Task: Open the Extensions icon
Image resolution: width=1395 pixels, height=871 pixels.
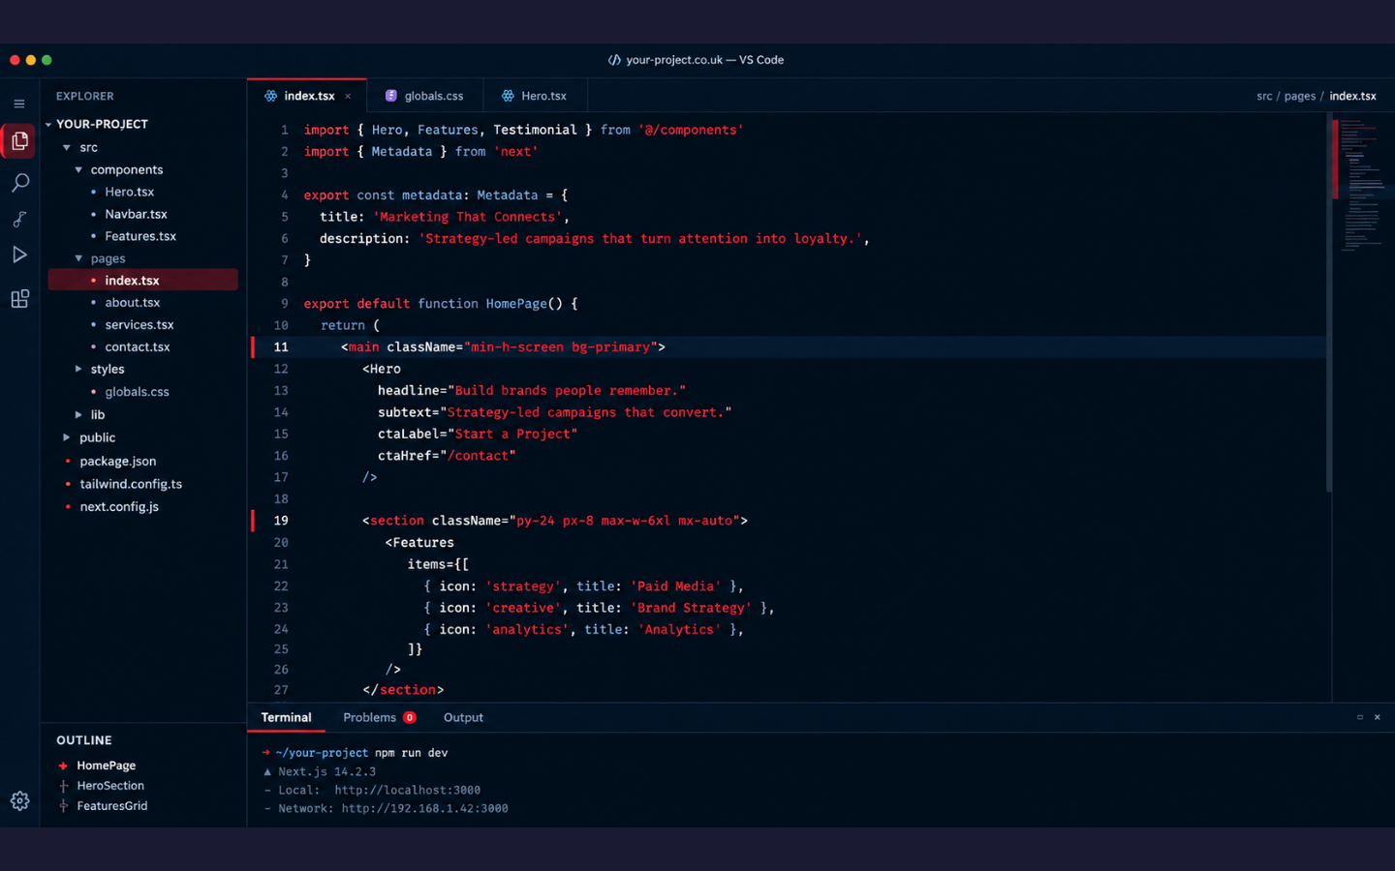Action: click(19, 299)
